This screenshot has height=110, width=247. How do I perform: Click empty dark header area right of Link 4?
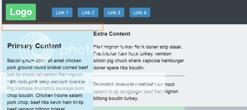tap(198, 12)
